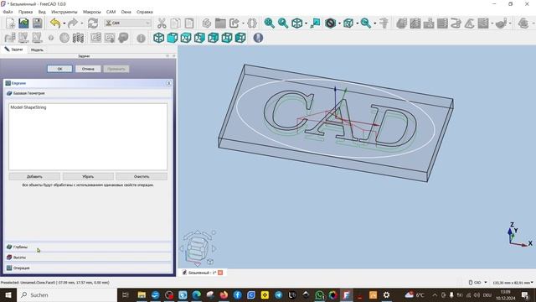The width and height of the screenshot is (536, 302).
Task: Open the Справка menu
Action: pos(145,12)
